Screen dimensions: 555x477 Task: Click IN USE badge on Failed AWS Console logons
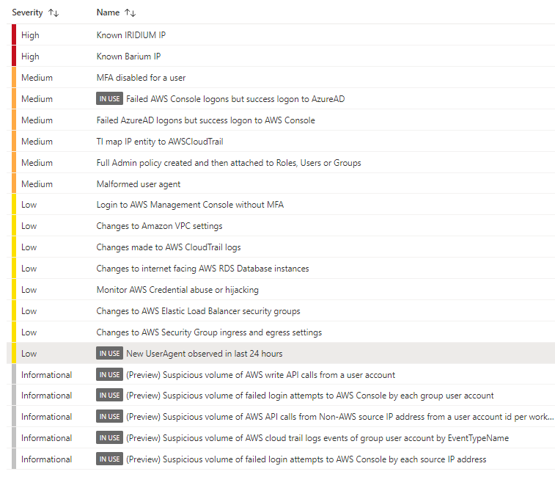point(109,98)
